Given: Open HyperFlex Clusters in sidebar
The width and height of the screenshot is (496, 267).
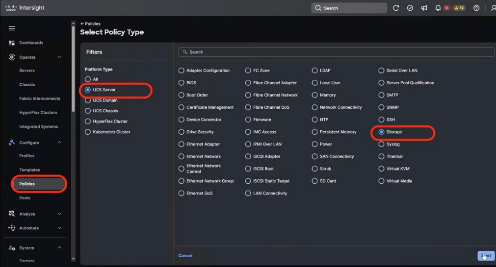Looking at the screenshot, I should click(38, 113).
